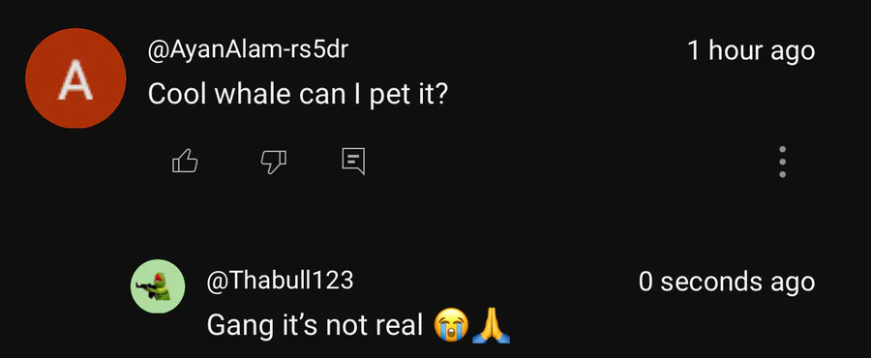
Task: Click the crying face emoji in the reply
Action: pyautogui.click(x=451, y=325)
